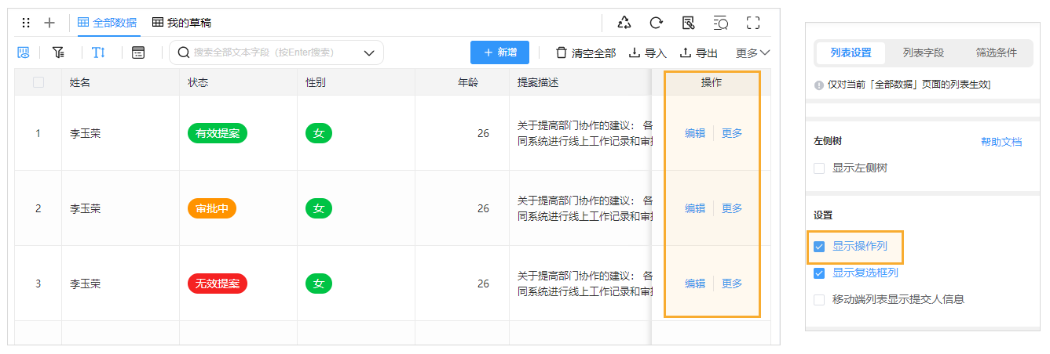Select the 列表字段 tab
The image size is (1050, 354).
click(x=923, y=53)
